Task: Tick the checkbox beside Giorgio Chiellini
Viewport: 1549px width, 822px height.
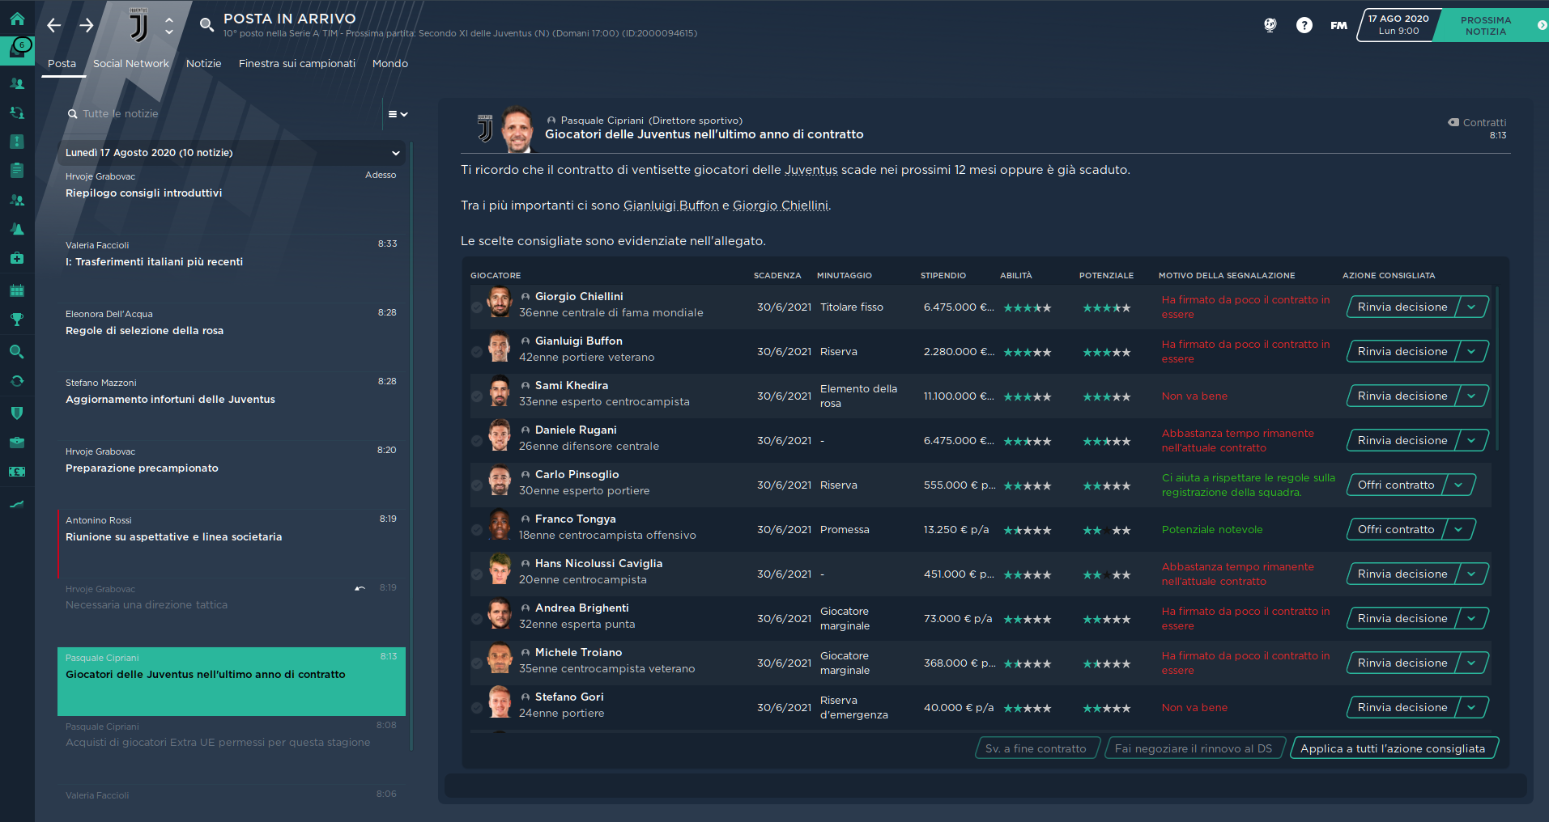Action: click(x=477, y=307)
